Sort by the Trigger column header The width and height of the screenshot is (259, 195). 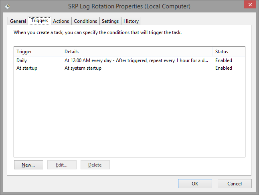38,52
